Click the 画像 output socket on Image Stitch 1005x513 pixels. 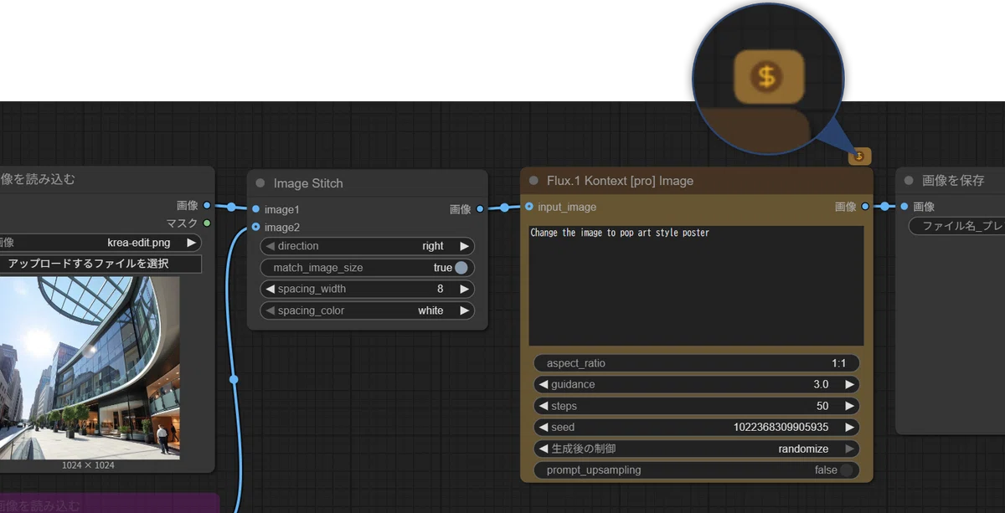(x=479, y=209)
